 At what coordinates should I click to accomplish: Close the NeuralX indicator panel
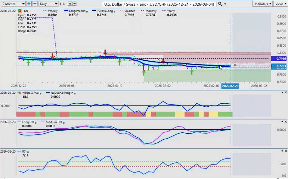tap(286, 93)
